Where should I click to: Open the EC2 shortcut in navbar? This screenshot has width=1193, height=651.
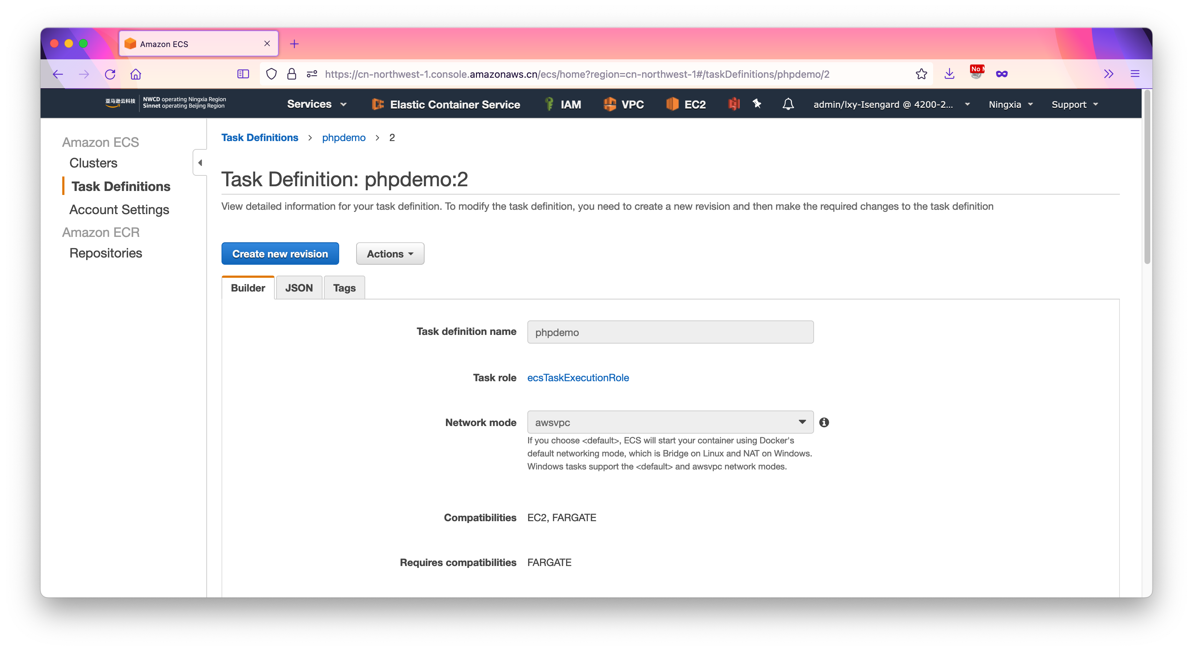pos(686,104)
